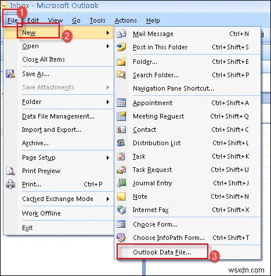Open the Actions menu

(125, 20)
